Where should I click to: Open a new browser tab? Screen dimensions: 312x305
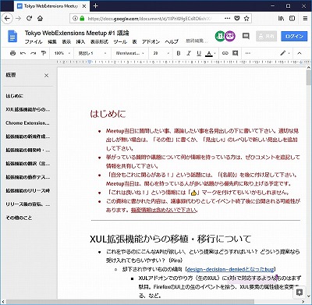coord(95,5)
